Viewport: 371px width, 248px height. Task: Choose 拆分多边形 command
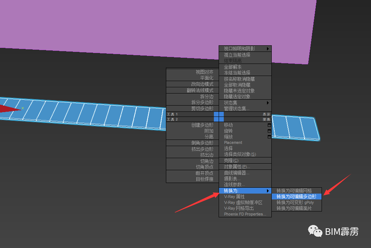pos(192,102)
